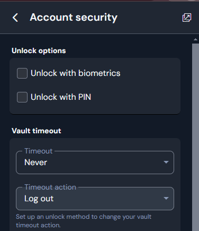Click the Timeout action caret icon

click(166, 198)
